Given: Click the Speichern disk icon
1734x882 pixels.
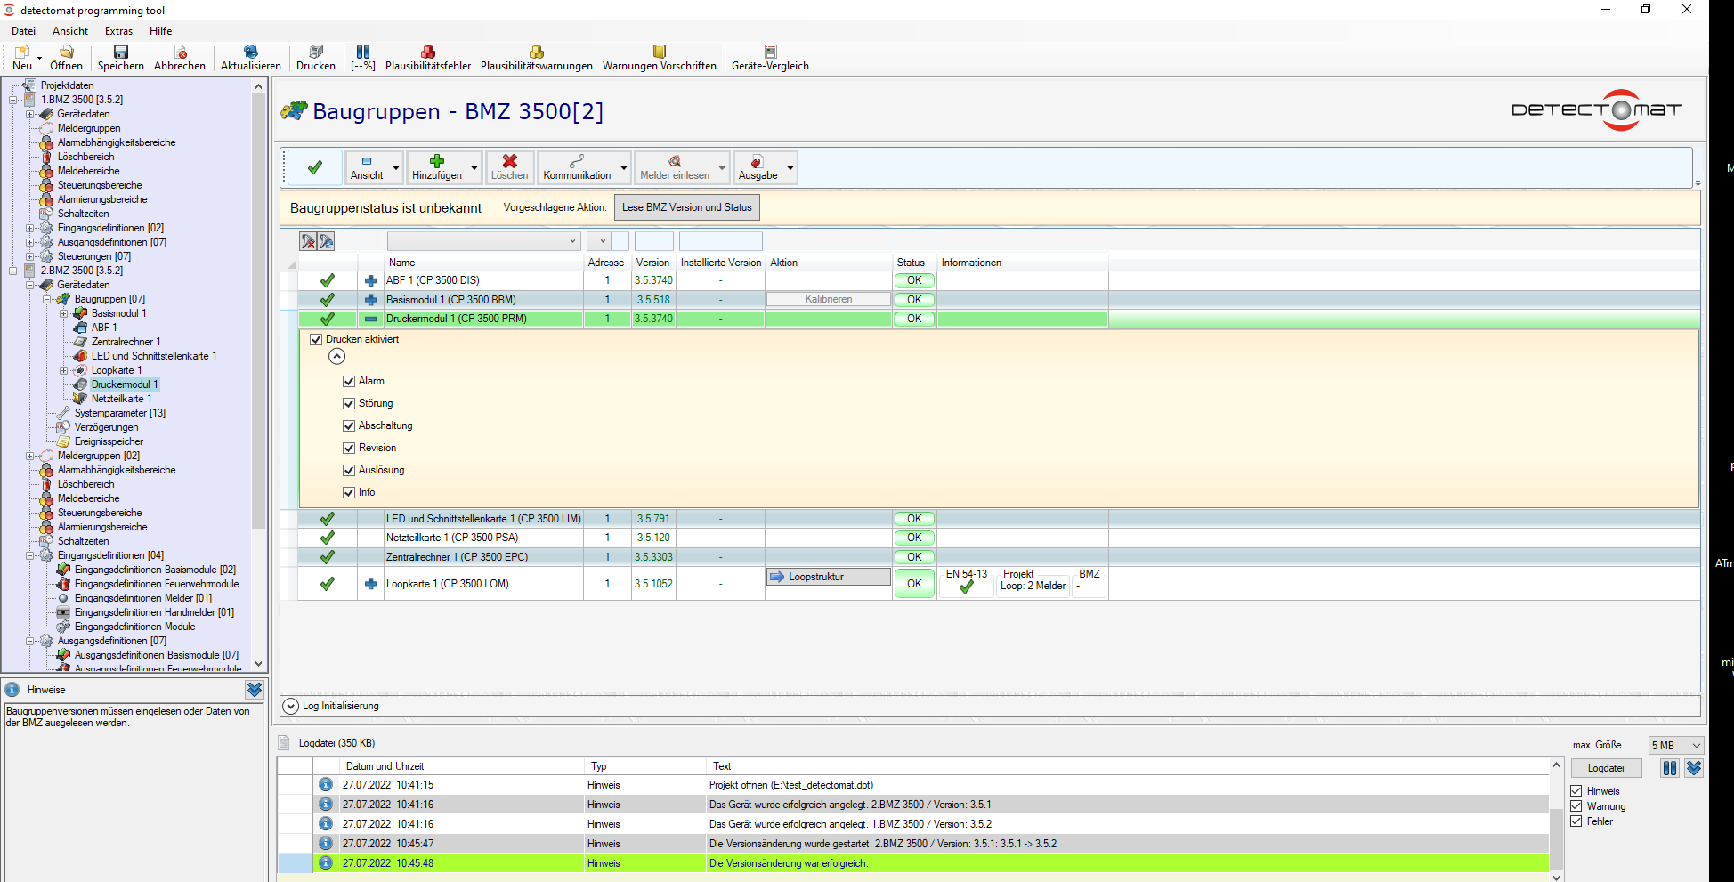Looking at the screenshot, I should (121, 53).
